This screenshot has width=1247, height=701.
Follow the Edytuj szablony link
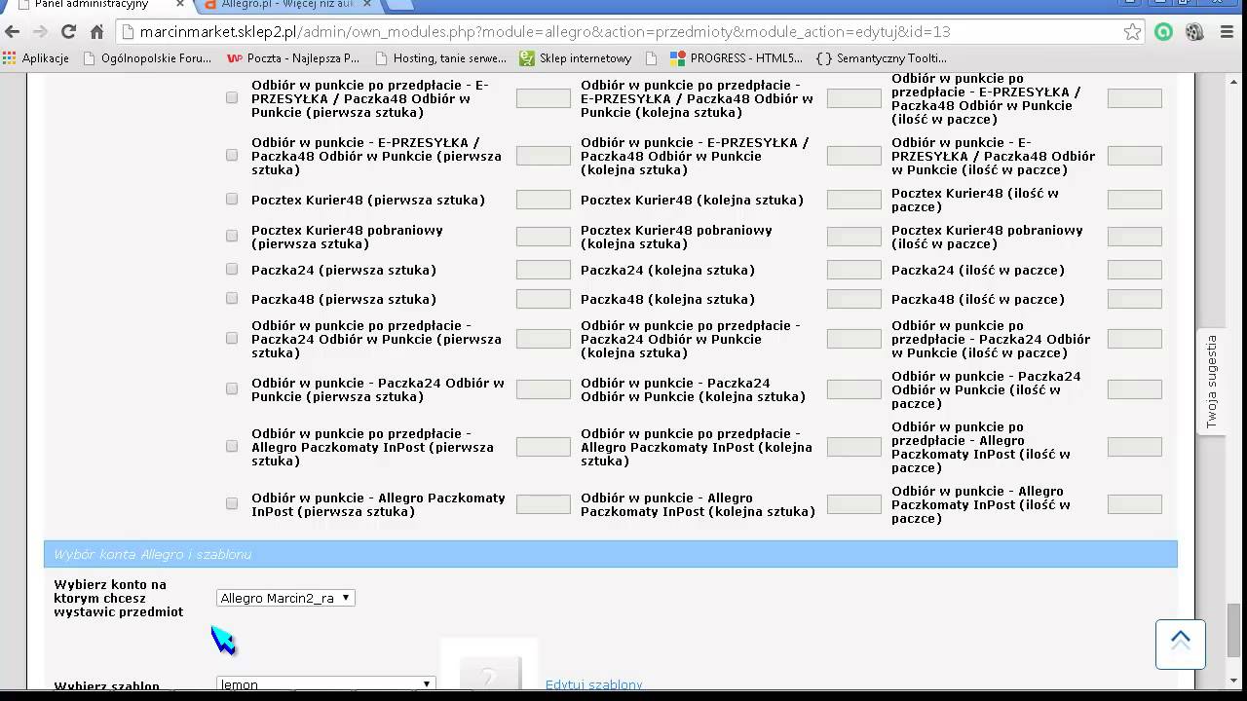(593, 684)
